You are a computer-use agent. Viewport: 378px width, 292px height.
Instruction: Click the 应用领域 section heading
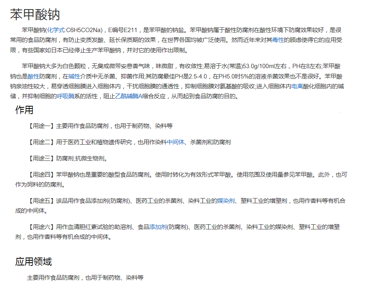(34, 261)
